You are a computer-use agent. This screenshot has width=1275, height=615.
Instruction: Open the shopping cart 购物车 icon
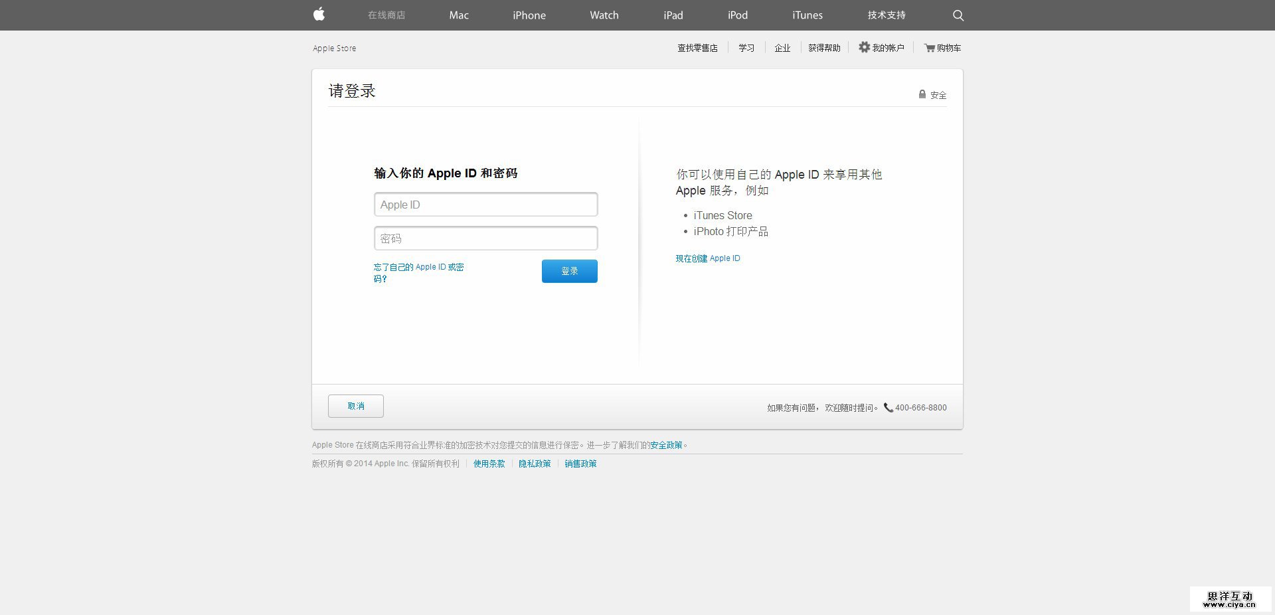click(x=929, y=48)
